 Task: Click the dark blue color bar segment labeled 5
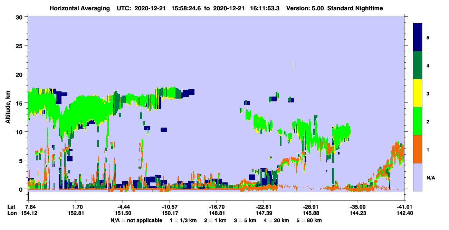[418, 37]
